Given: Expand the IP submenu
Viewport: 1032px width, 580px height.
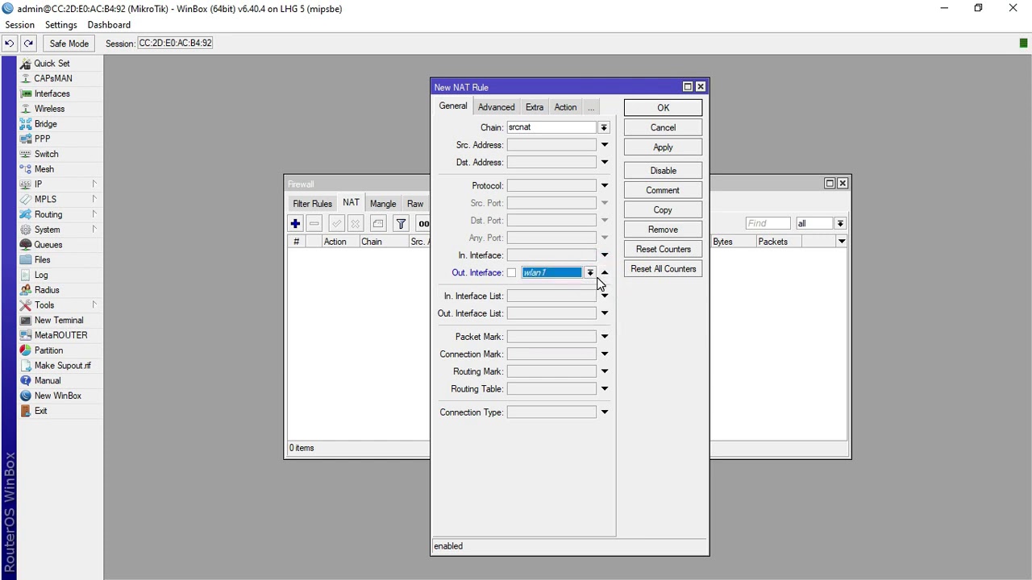Looking at the screenshot, I should 60,184.
